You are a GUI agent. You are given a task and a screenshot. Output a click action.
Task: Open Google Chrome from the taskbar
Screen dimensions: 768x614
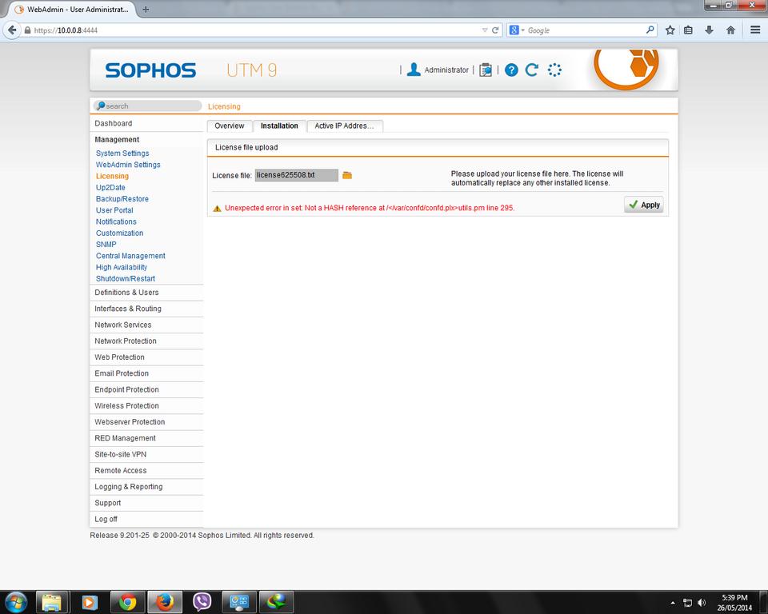pyautogui.click(x=127, y=602)
